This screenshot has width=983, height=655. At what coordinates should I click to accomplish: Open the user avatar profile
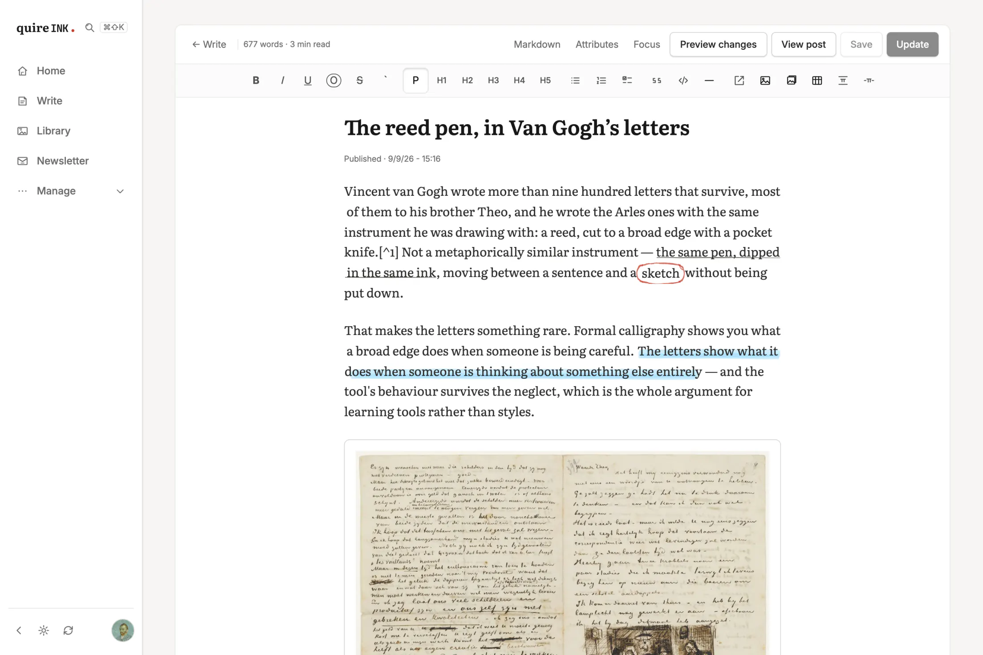122,631
